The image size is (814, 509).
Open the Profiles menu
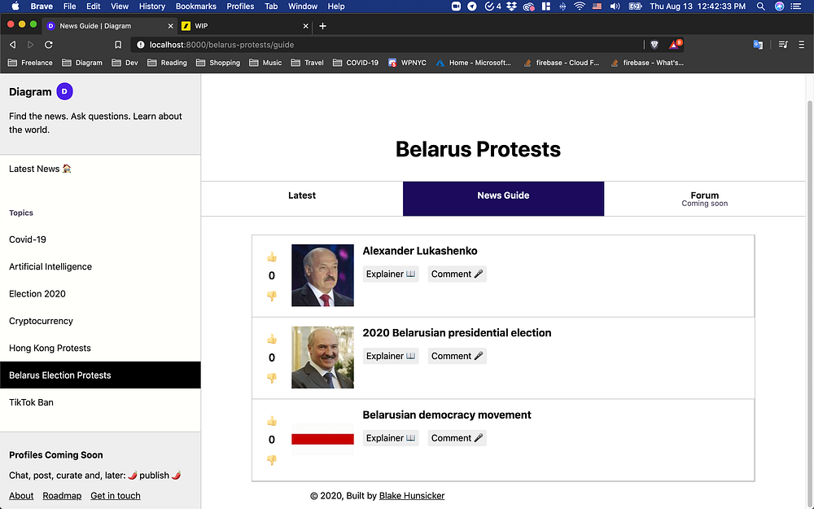click(x=240, y=7)
